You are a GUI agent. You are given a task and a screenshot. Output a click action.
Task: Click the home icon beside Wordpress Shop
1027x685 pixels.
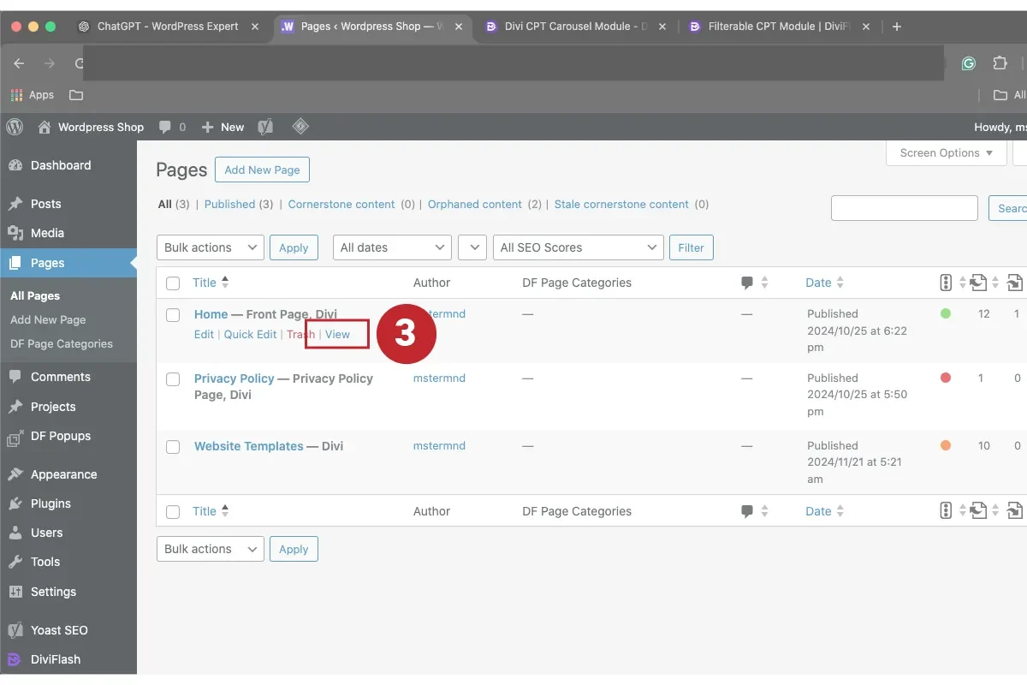43,127
